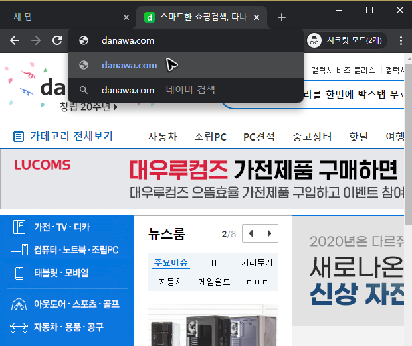Open the incognito mode indicator (시크릿 모드)
This screenshot has height=346, width=412.
tap(347, 40)
